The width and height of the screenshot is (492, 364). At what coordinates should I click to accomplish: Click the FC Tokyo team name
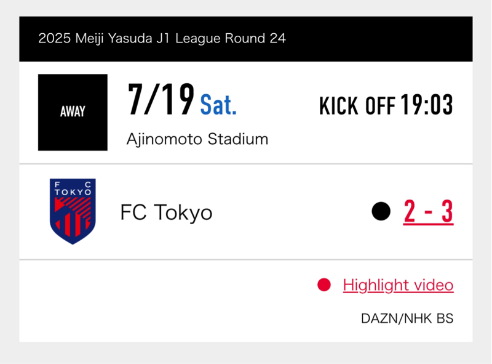[x=166, y=213]
